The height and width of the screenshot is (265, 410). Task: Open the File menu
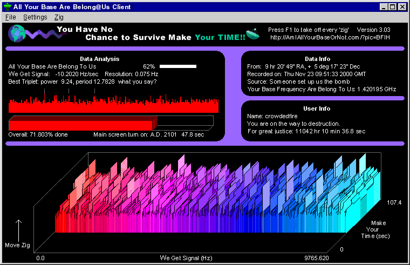coord(10,17)
